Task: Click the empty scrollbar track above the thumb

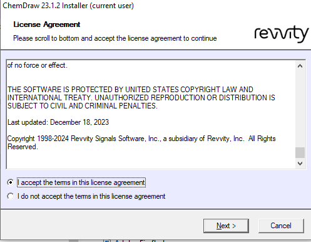Action: (x=300, y=108)
